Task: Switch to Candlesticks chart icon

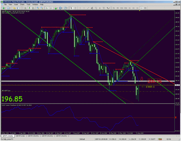Action: pos(29,8)
